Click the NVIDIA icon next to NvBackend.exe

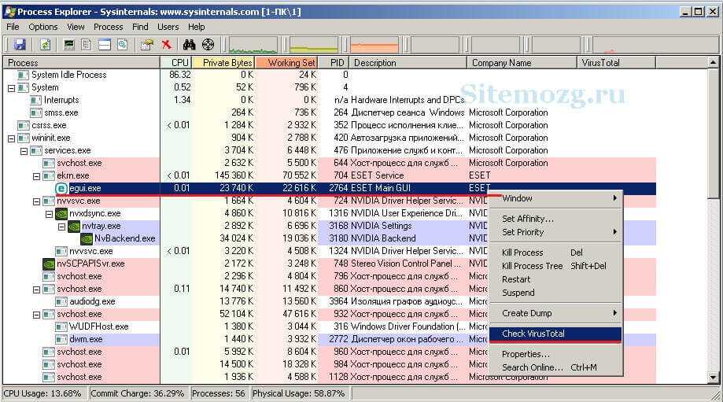[87, 238]
